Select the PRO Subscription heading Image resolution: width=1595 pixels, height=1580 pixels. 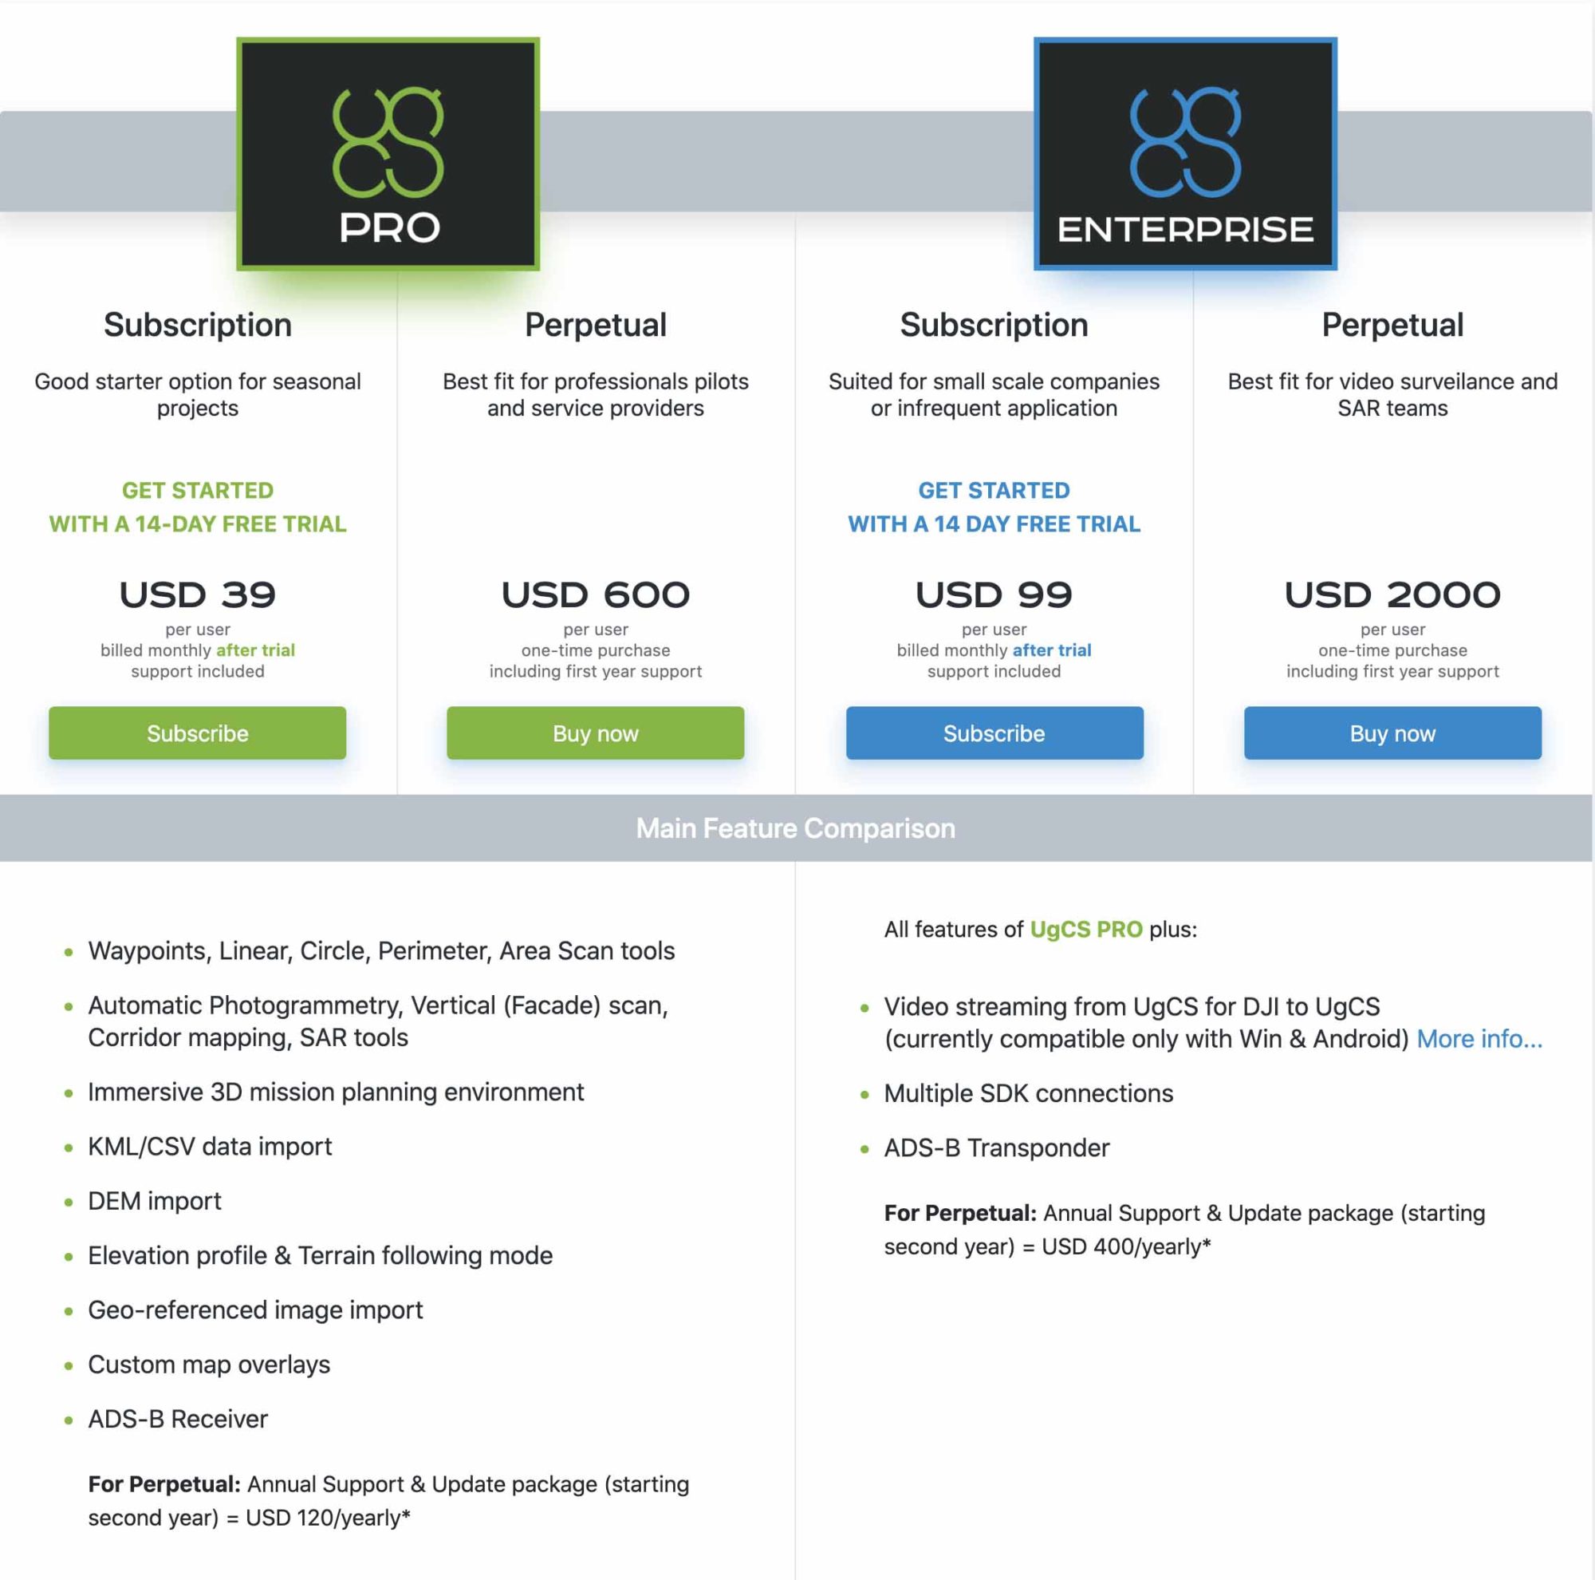[197, 325]
